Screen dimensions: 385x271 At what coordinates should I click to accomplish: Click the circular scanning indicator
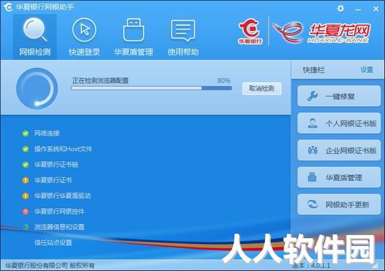(x=37, y=89)
